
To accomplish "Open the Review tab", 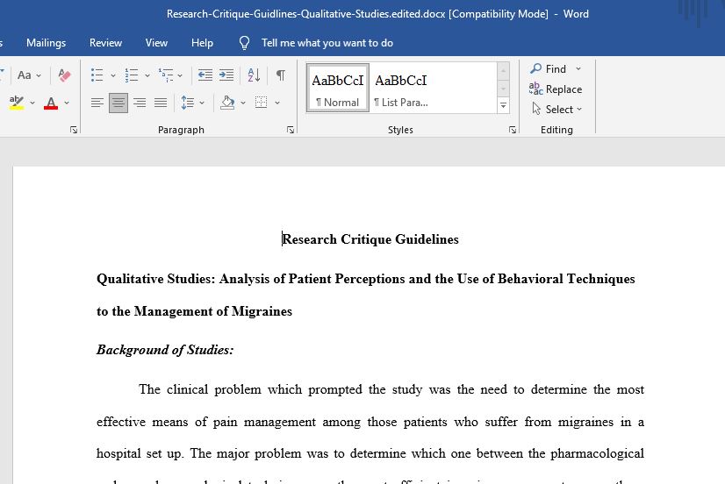I will coord(105,43).
